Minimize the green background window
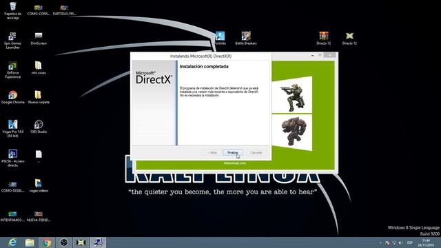This screenshot has height=248, width=441. click(312, 55)
